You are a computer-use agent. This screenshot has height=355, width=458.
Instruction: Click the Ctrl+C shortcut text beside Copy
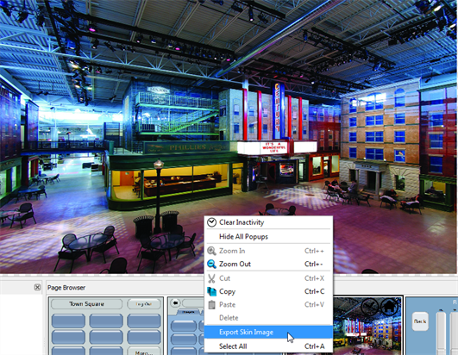point(314,291)
